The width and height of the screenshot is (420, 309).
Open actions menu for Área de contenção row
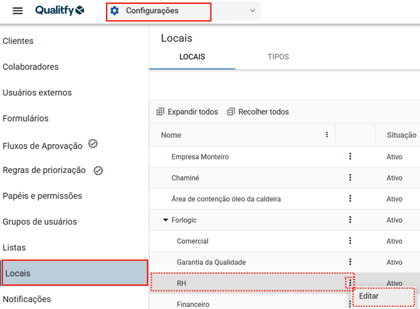pyautogui.click(x=350, y=199)
